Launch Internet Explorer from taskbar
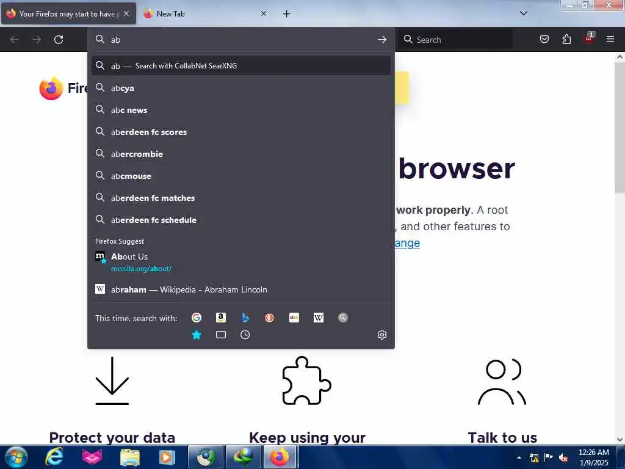Image resolution: width=625 pixels, height=469 pixels. tap(54, 457)
